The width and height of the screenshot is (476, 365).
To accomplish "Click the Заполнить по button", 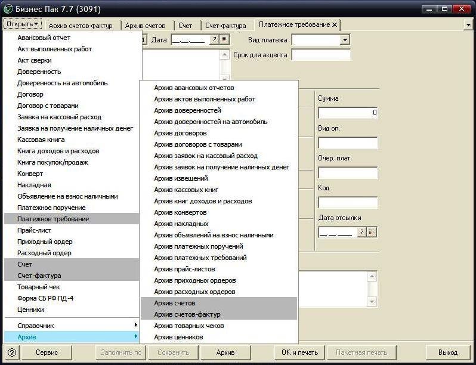I will click(121, 352).
